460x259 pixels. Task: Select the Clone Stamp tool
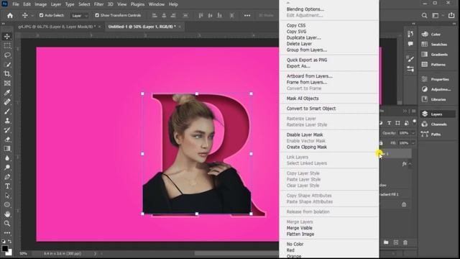7,121
